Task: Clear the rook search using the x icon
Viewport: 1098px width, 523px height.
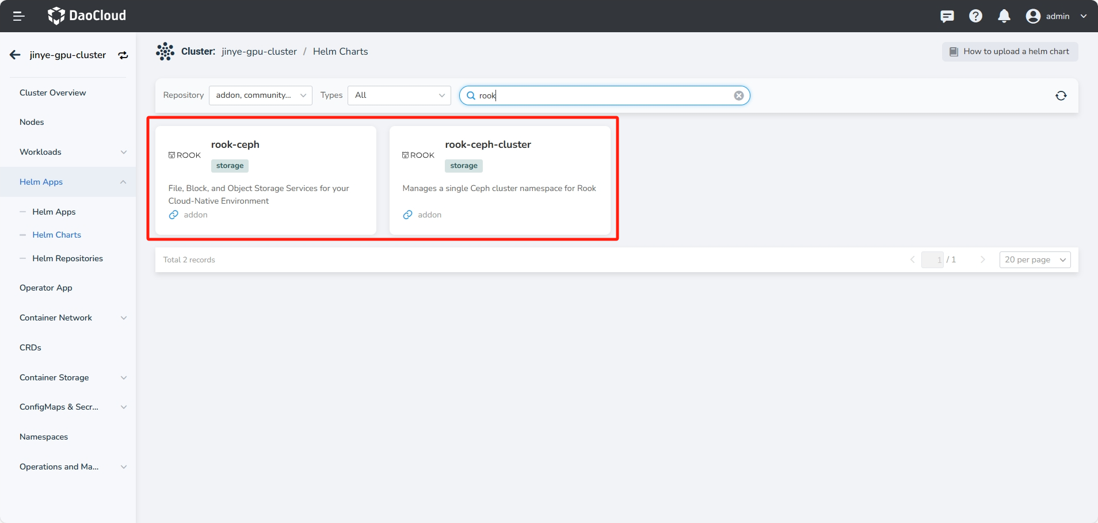Action: tap(738, 96)
